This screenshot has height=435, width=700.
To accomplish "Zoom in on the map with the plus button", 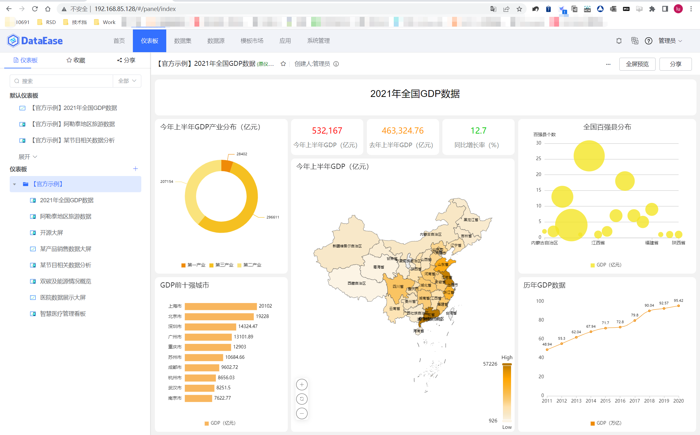I will click(302, 385).
